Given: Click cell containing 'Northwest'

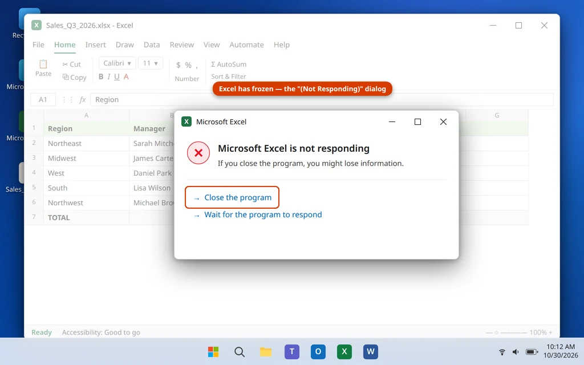Looking at the screenshot, I should pyautogui.click(x=87, y=203).
